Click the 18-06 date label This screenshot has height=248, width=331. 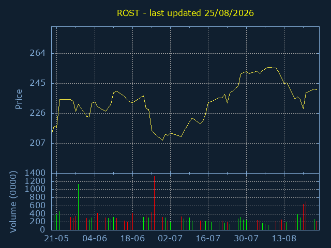tap(132, 239)
